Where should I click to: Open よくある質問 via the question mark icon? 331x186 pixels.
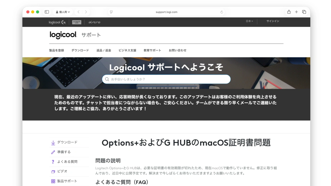tap(52, 162)
